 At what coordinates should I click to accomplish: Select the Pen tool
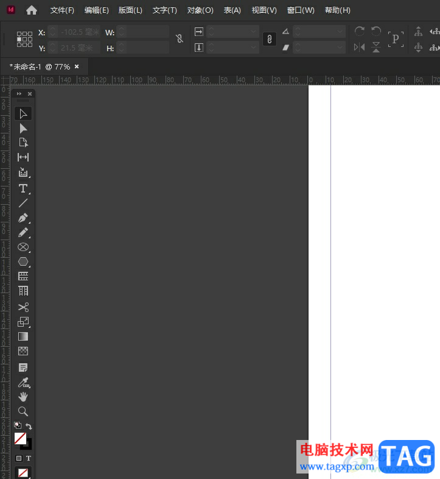coord(23,218)
